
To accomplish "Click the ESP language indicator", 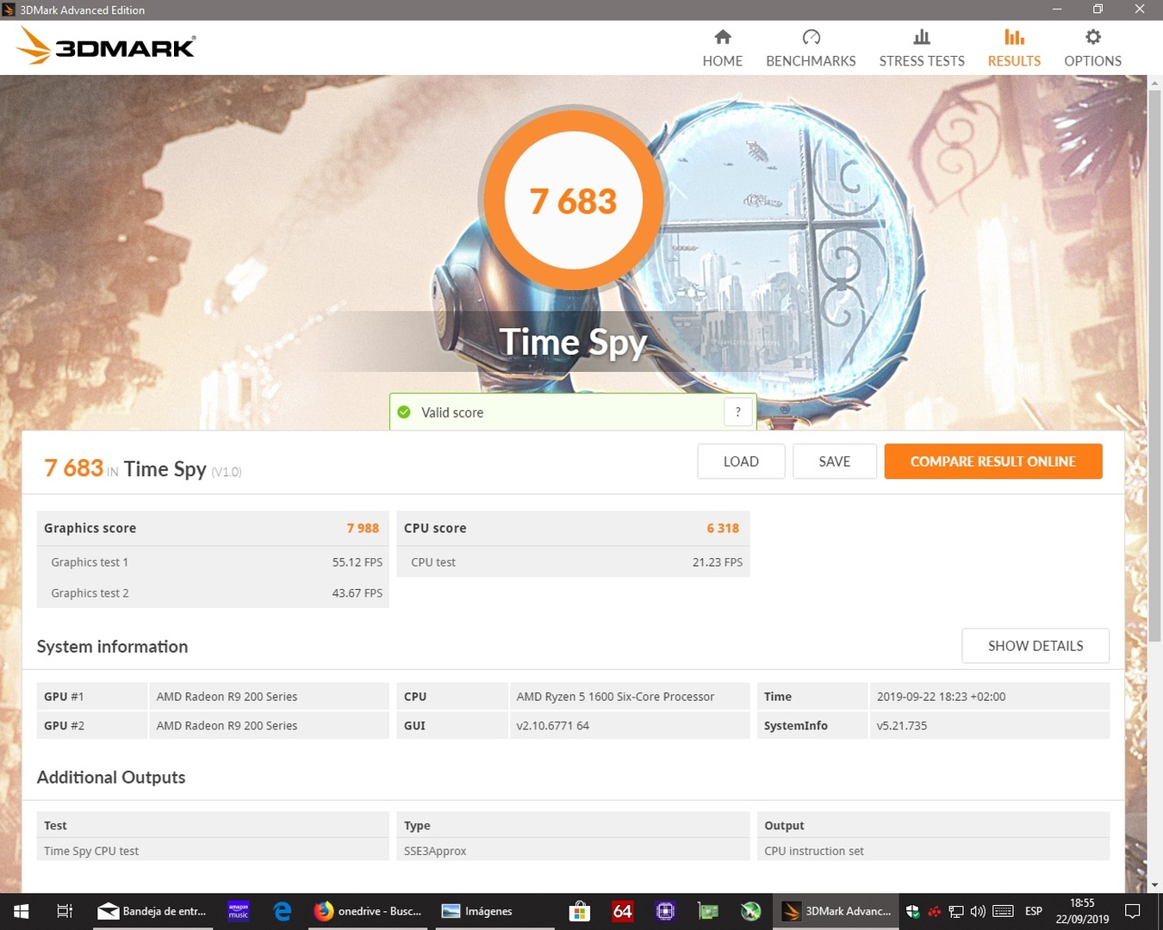I will tap(1034, 911).
